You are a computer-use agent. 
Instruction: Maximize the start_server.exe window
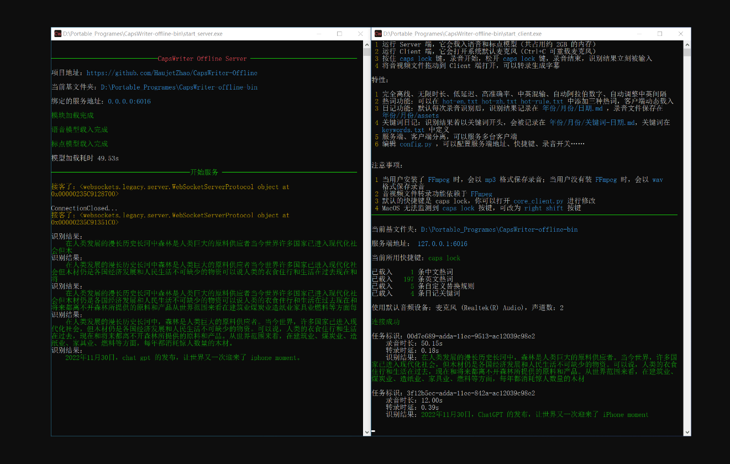339,34
